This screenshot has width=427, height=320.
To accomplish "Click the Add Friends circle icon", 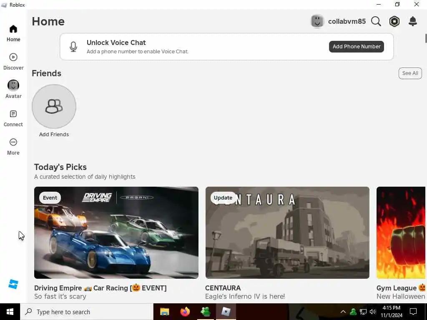I will [x=54, y=106].
